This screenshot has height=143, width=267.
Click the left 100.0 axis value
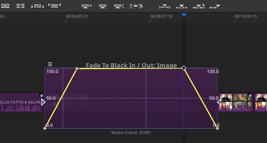point(52,71)
